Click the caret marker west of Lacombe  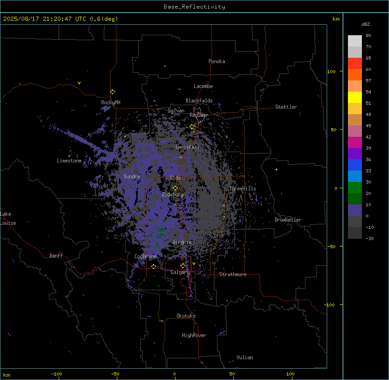pyautogui.click(x=179, y=89)
